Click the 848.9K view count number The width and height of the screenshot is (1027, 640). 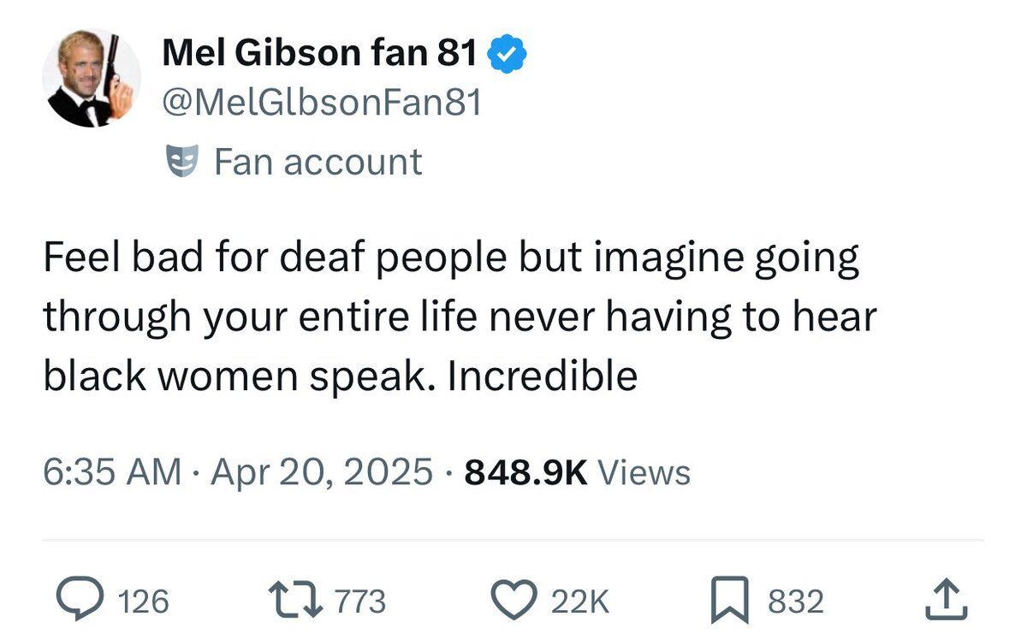coord(525,472)
